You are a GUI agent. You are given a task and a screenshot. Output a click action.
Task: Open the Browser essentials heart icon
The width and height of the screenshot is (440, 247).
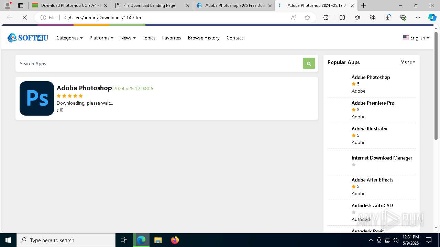(x=403, y=17)
